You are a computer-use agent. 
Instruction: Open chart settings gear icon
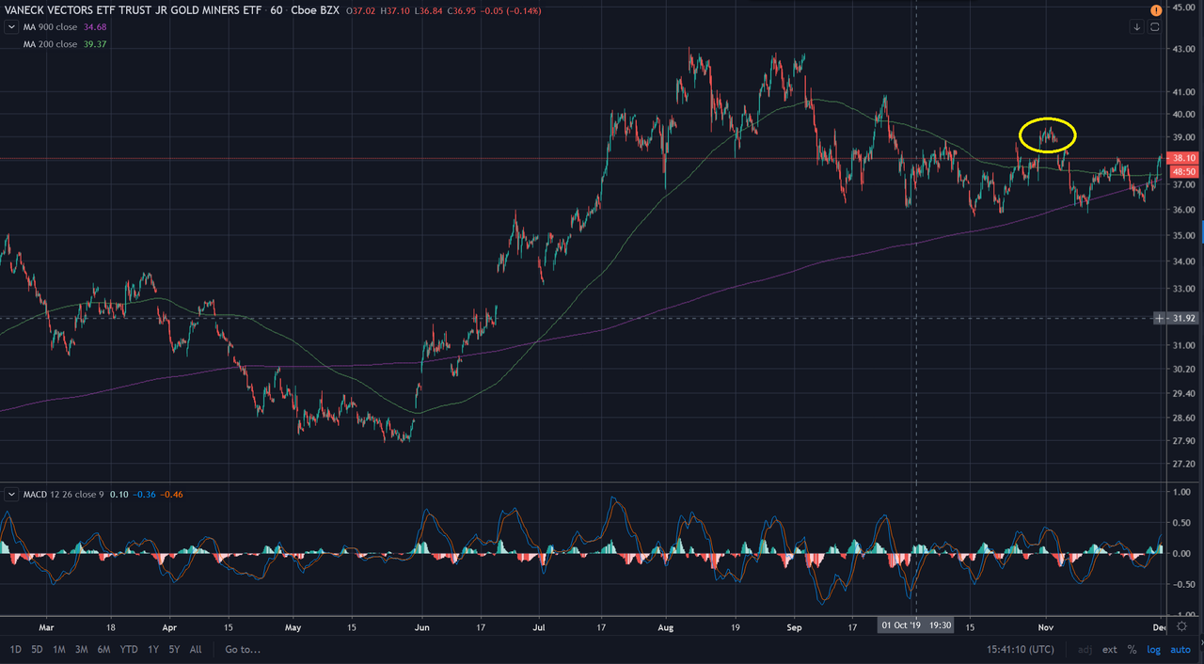coord(1181,626)
